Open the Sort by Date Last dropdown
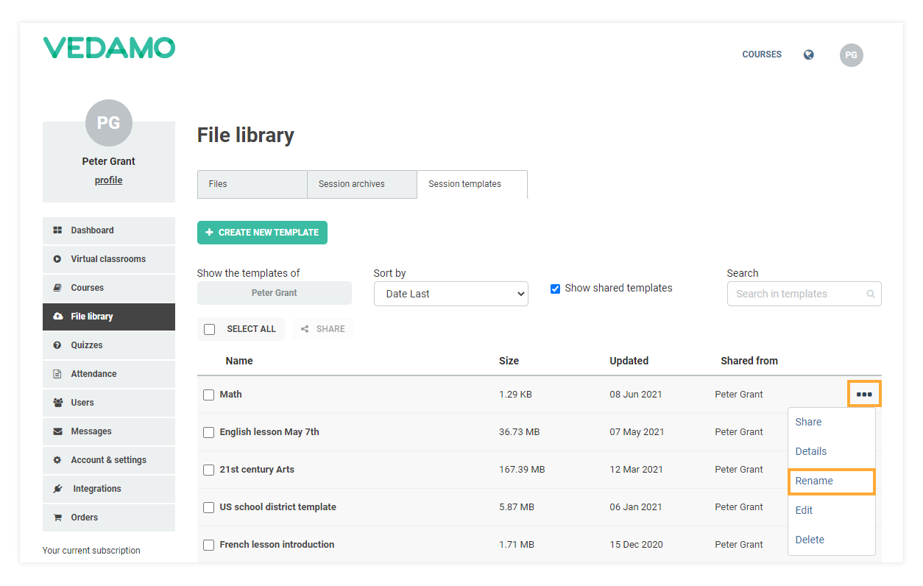The height and width of the screenshot is (586, 923). tap(451, 294)
